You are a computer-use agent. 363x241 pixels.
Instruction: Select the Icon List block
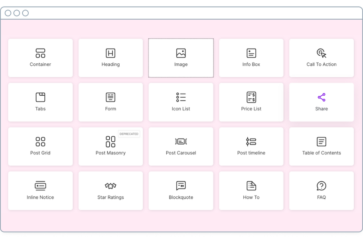coord(181,102)
